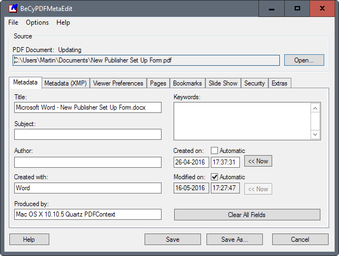
Task: Click the Cancel button
Action: [x=300, y=240]
